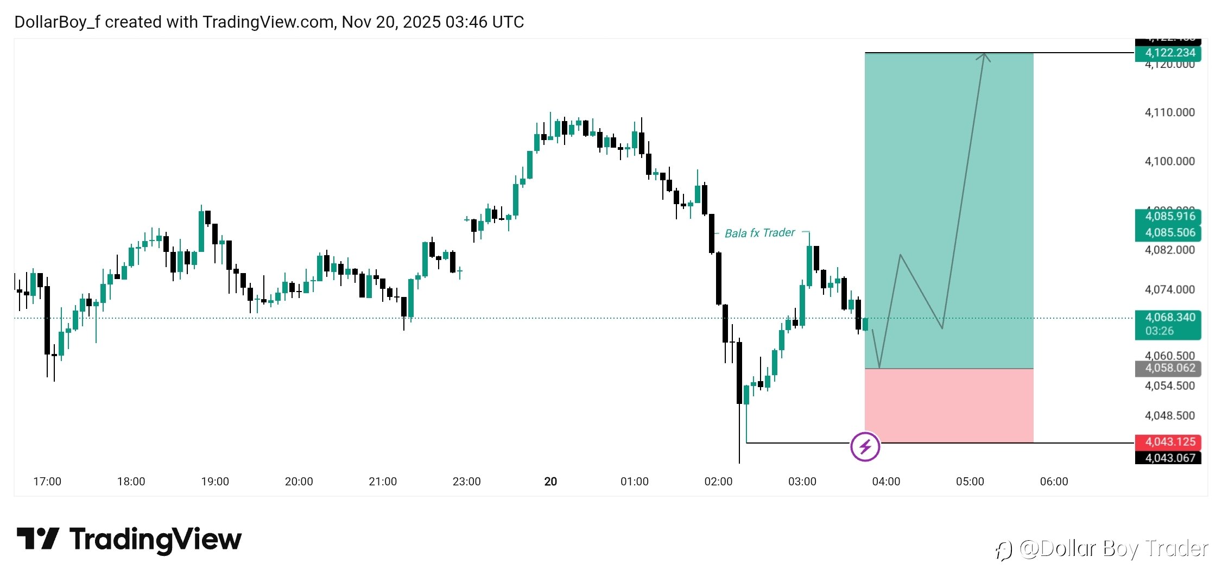Click the purple lightning bolt icon
This screenshot has width=1222, height=582.
(x=865, y=447)
